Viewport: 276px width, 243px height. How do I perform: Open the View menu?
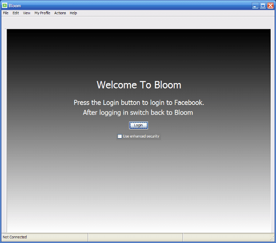[x=27, y=13]
